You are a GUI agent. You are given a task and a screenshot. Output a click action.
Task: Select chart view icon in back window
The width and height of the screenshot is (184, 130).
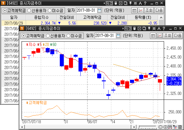click(141, 10)
